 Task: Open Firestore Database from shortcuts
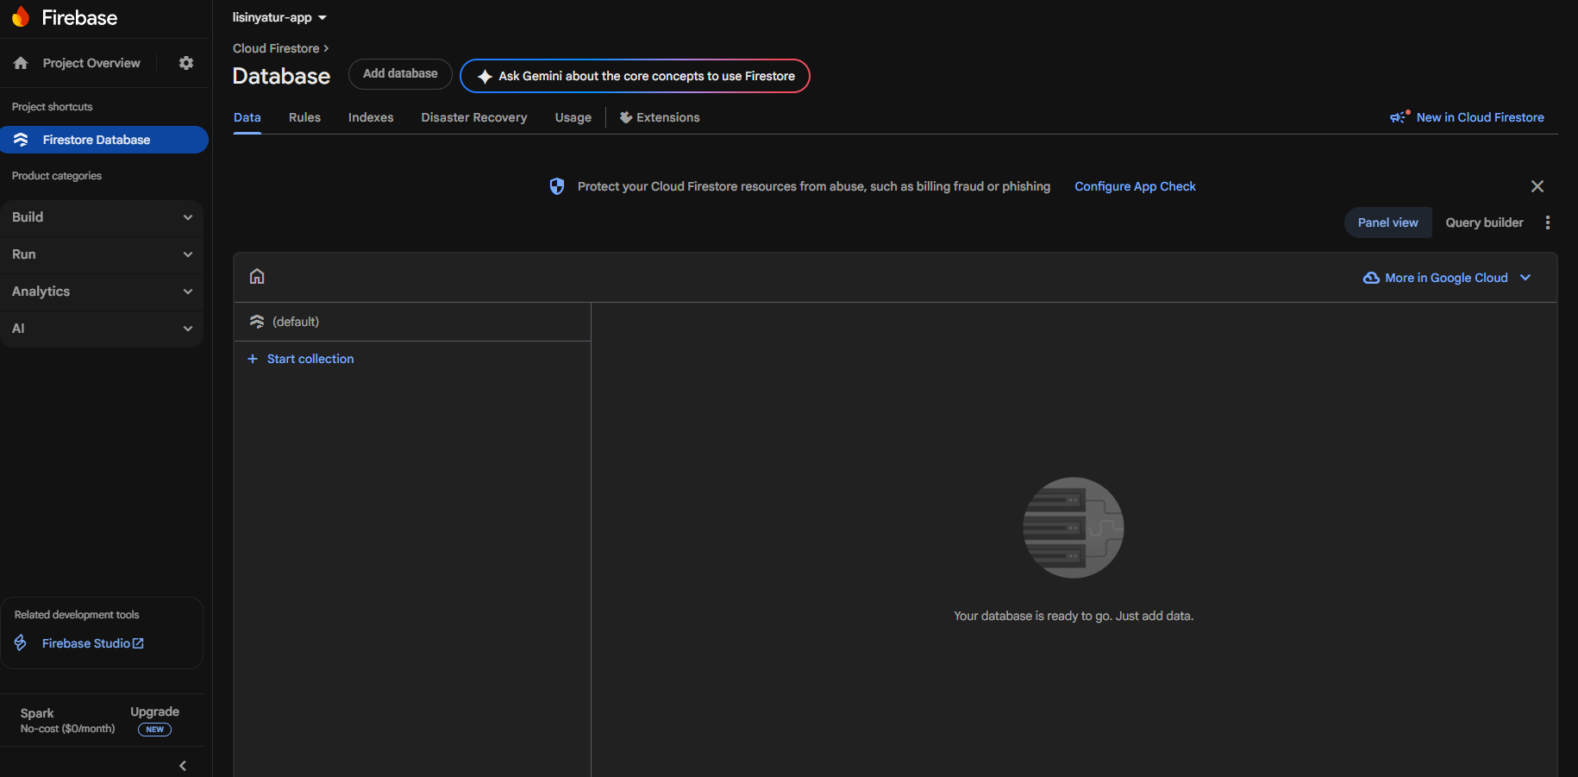click(104, 140)
